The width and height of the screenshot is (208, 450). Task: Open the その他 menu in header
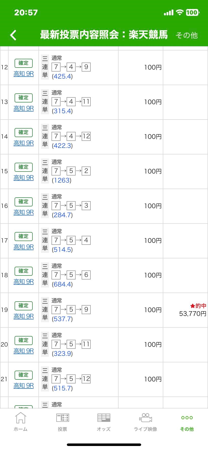coord(187,35)
